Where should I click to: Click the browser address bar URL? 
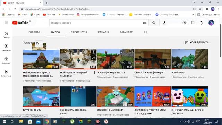click(x=57, y=9)
